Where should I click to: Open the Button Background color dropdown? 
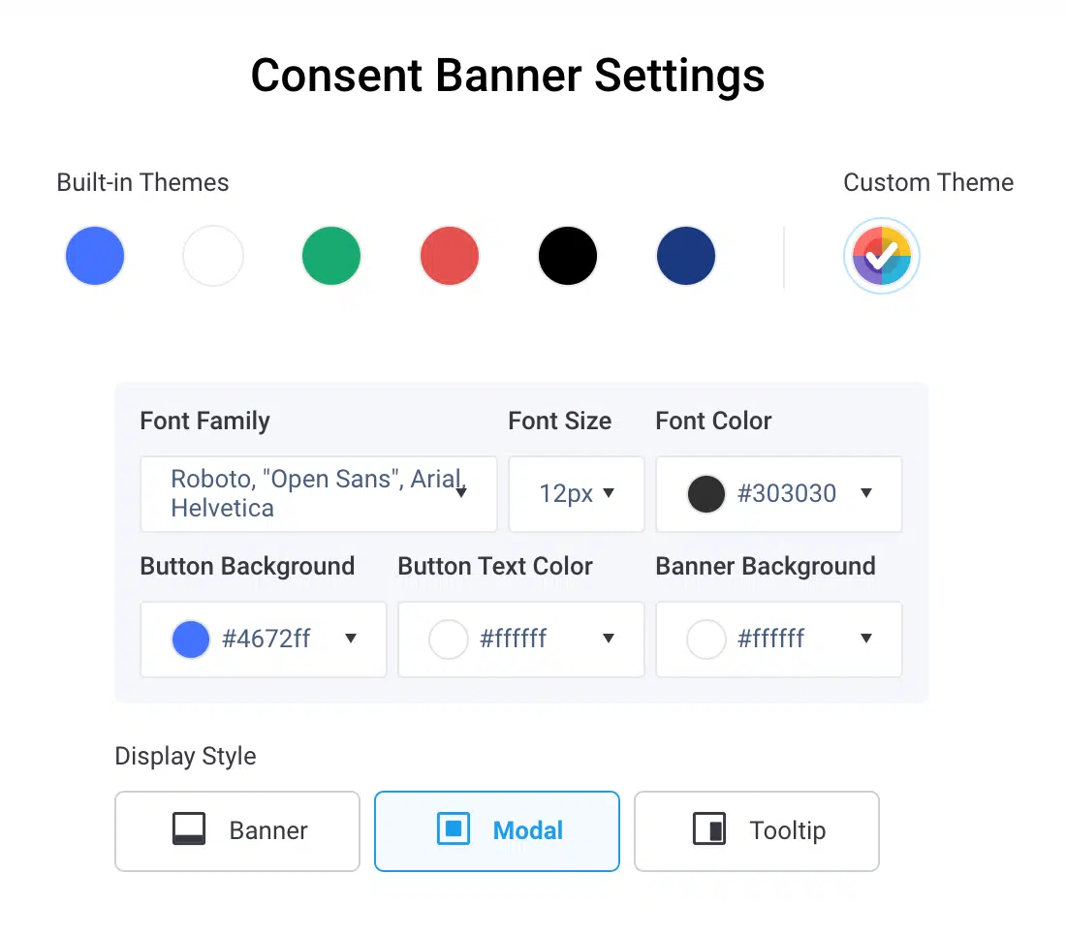pos(351,640)
